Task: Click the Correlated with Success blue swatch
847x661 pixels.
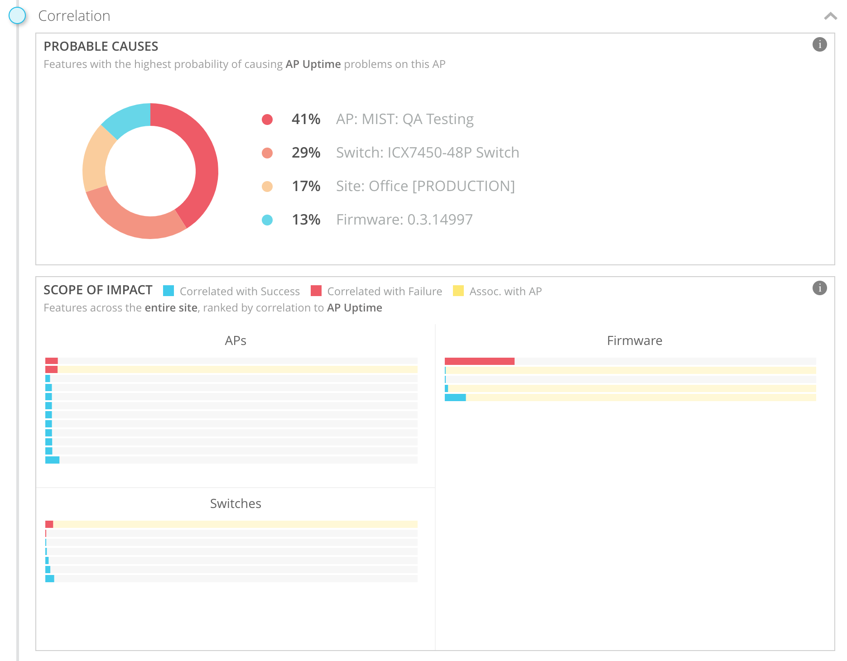Action: tap(168, 291)
